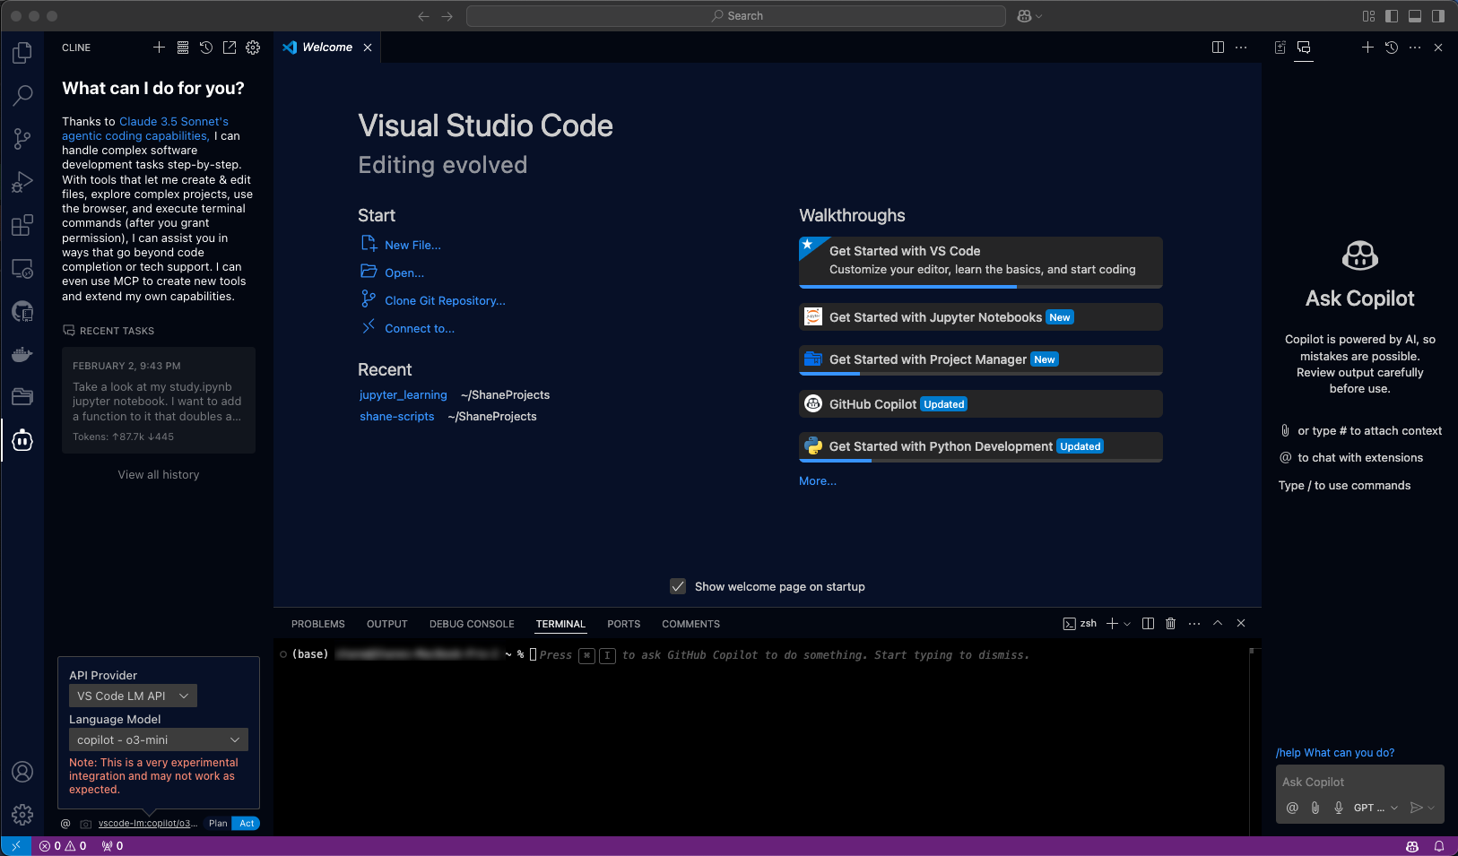1458x856 pixels.
Task: Switch to the DEBUG CONSOLE tab
Action: click(x=472, y=624)
